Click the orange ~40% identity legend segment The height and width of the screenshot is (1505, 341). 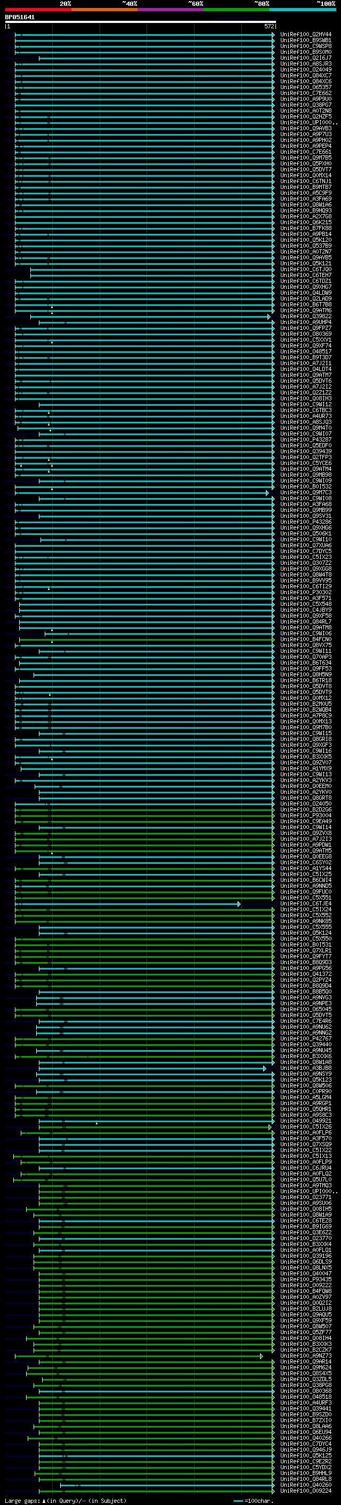(105, 10)
